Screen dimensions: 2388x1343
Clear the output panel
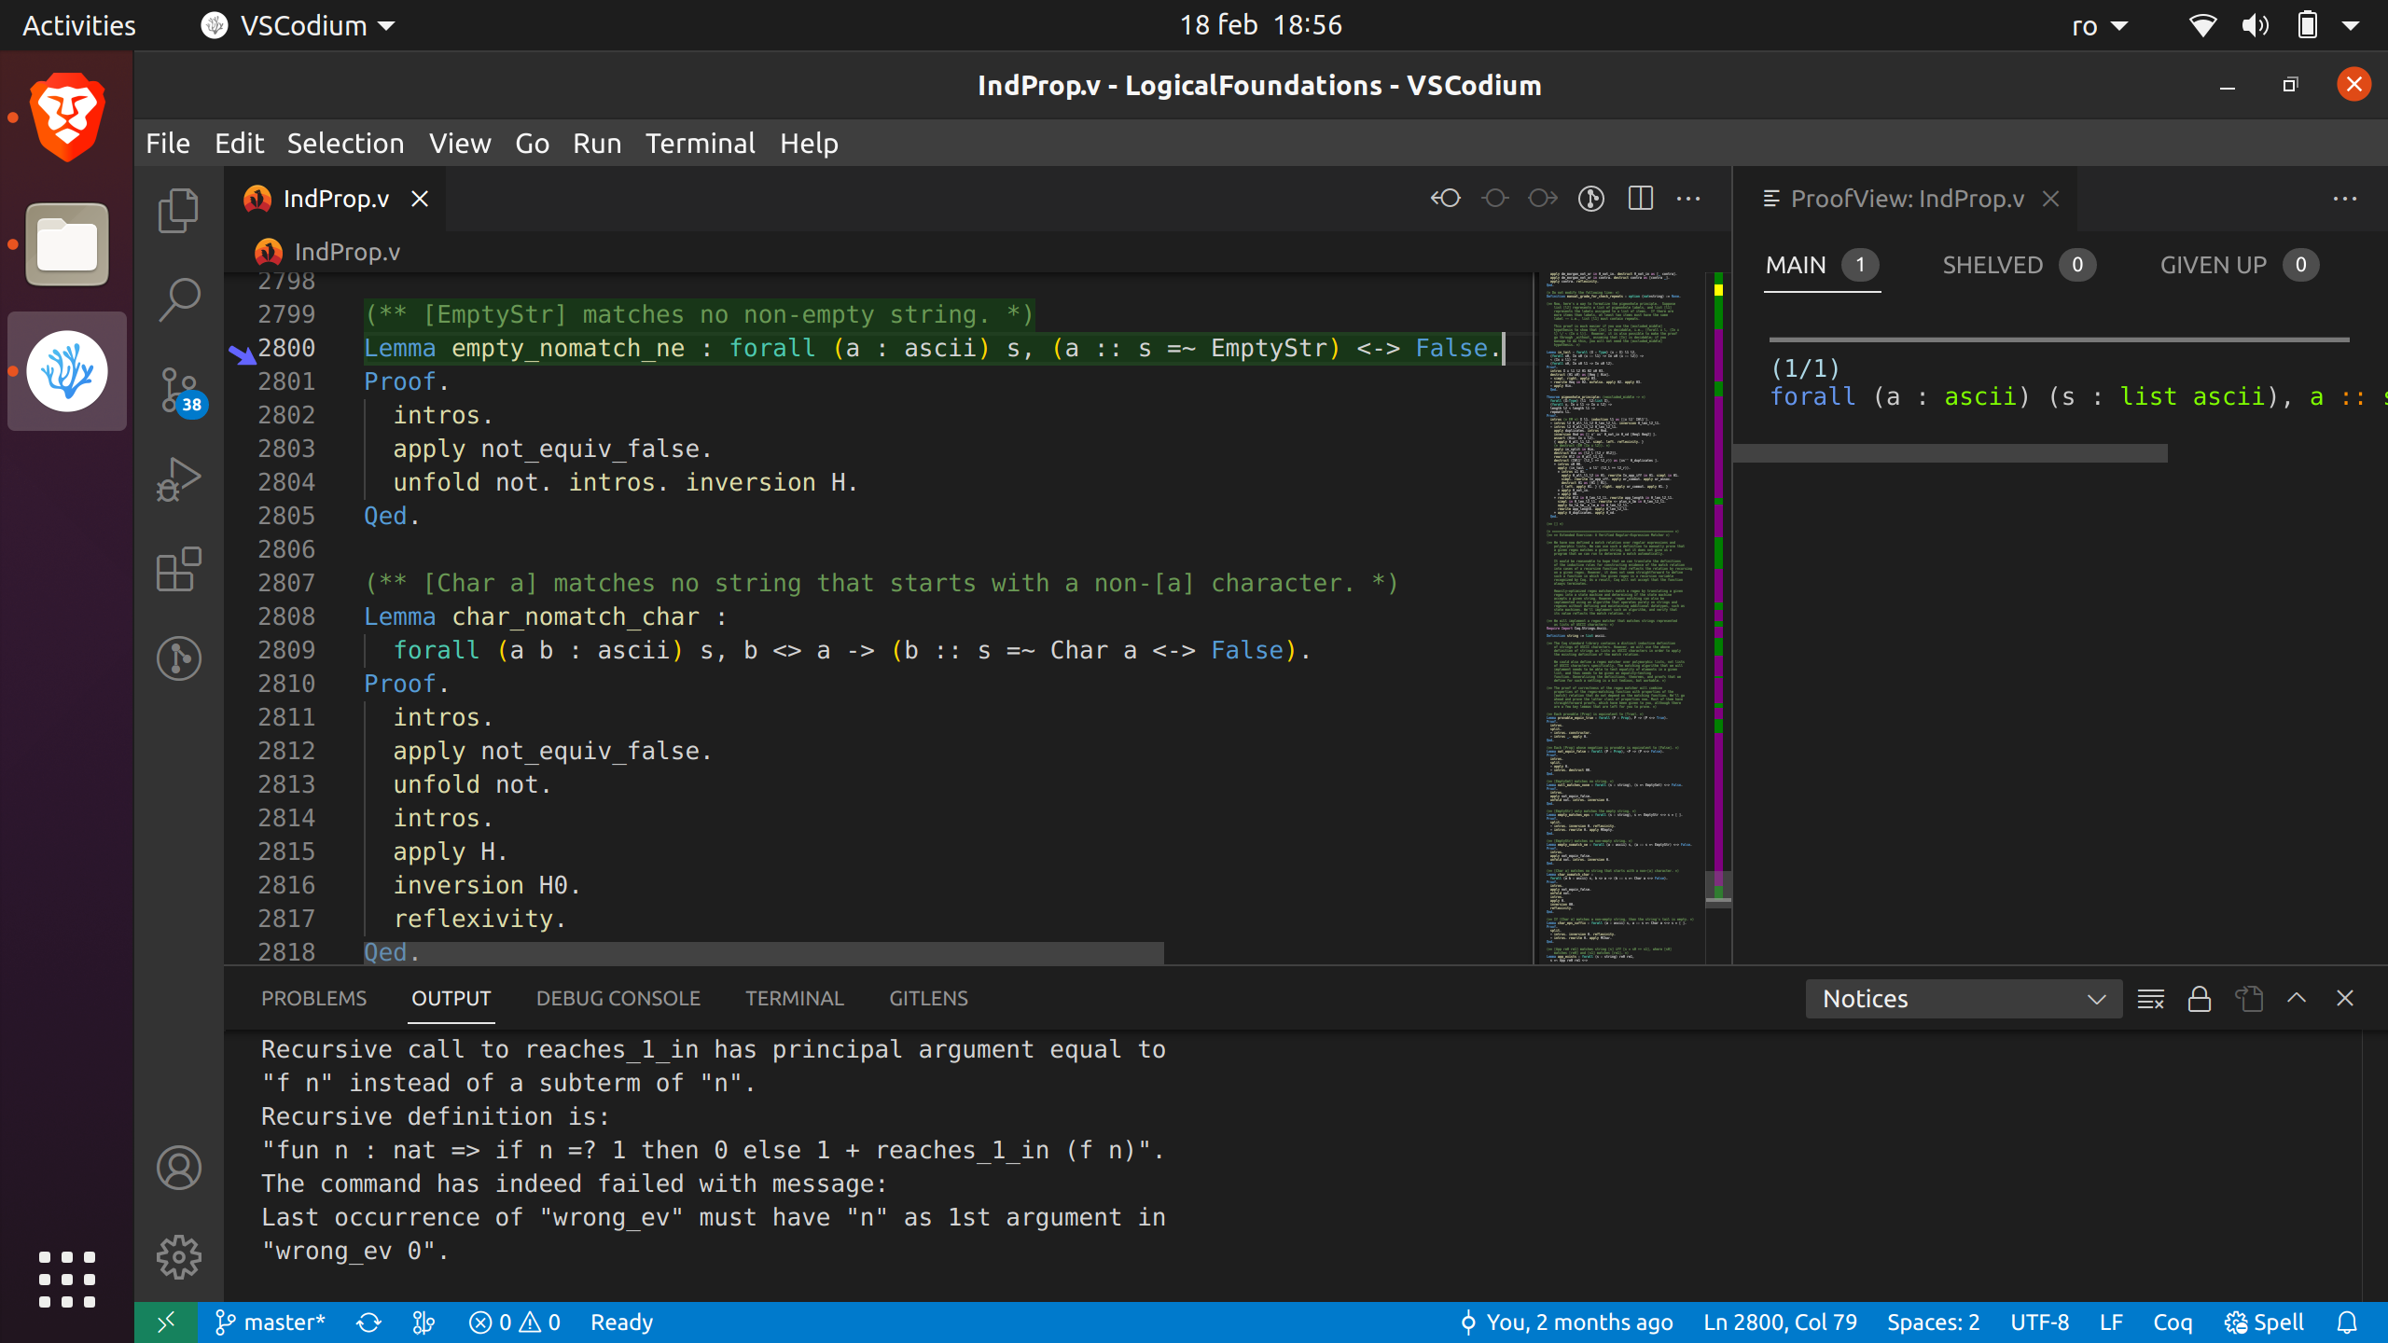click(x=2150, y=999)
